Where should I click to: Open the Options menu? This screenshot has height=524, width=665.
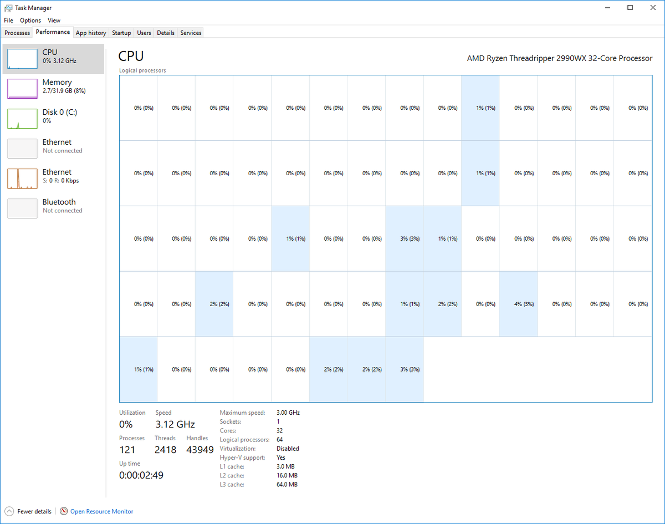[30, 21]
